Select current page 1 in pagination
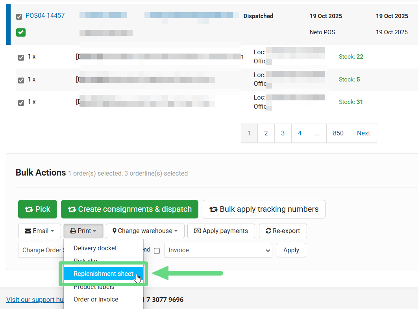This screenshot has height=309, width=418. pos(249,133)
